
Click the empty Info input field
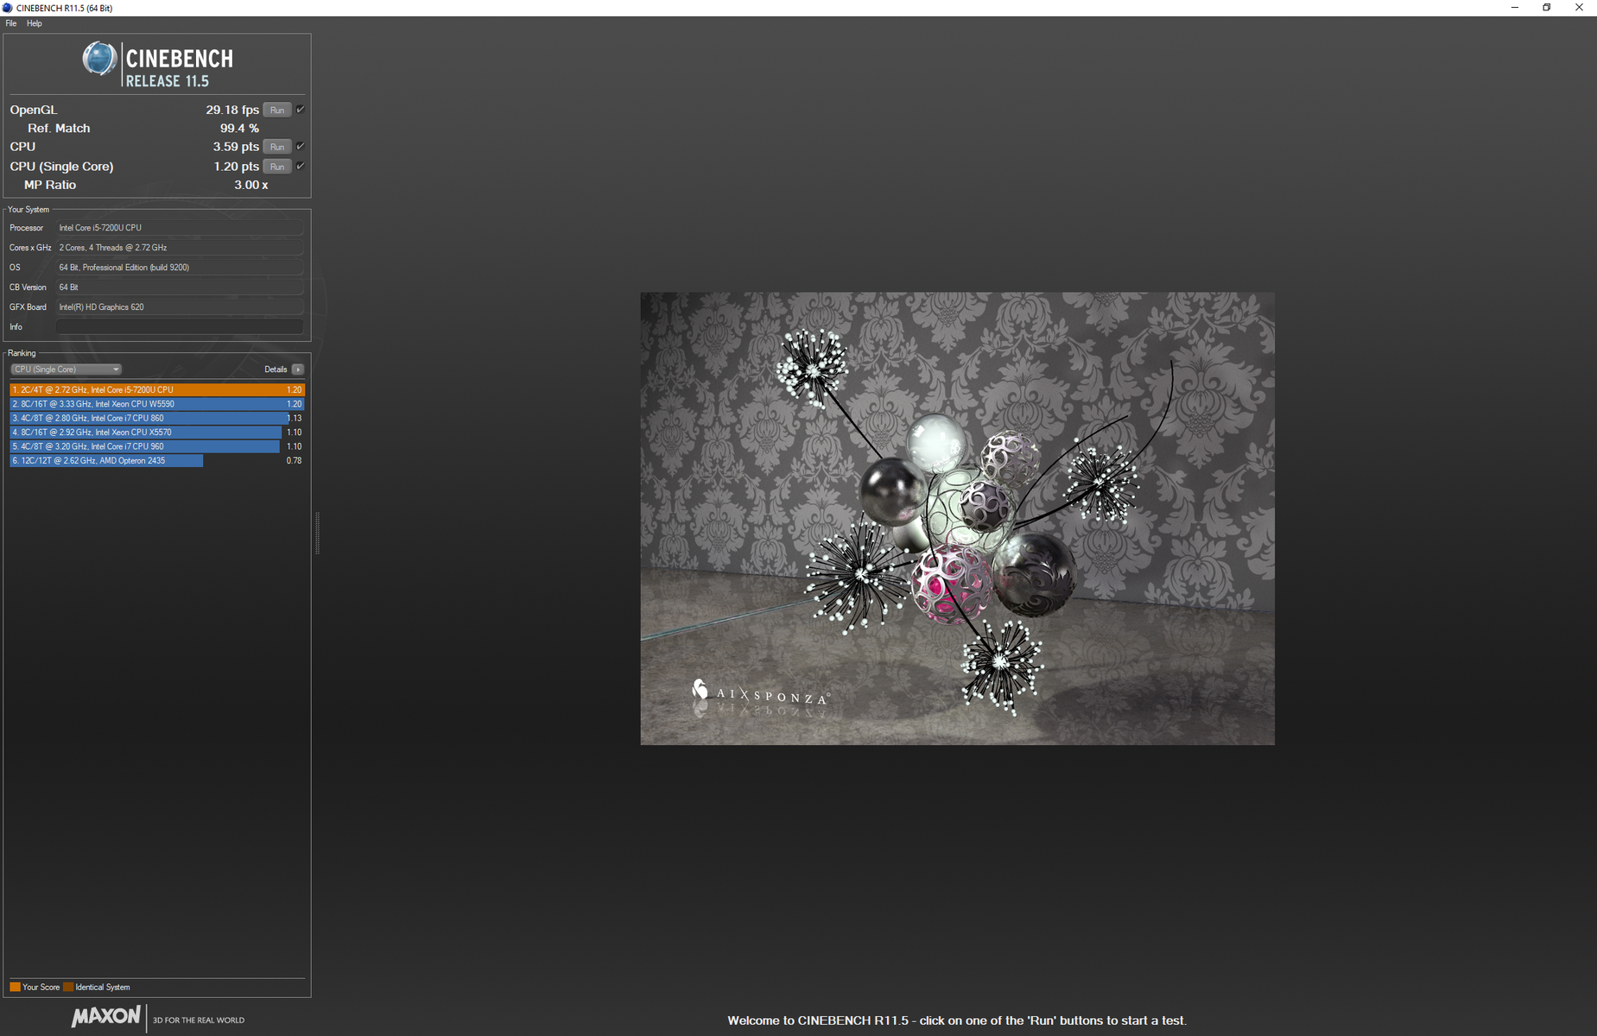tap(180, 327)
